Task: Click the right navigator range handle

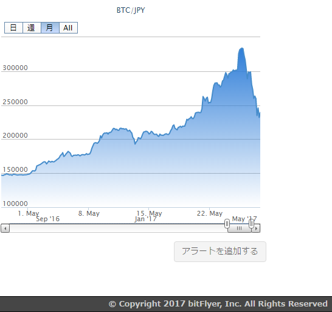Action: click(x=251, y=224)
